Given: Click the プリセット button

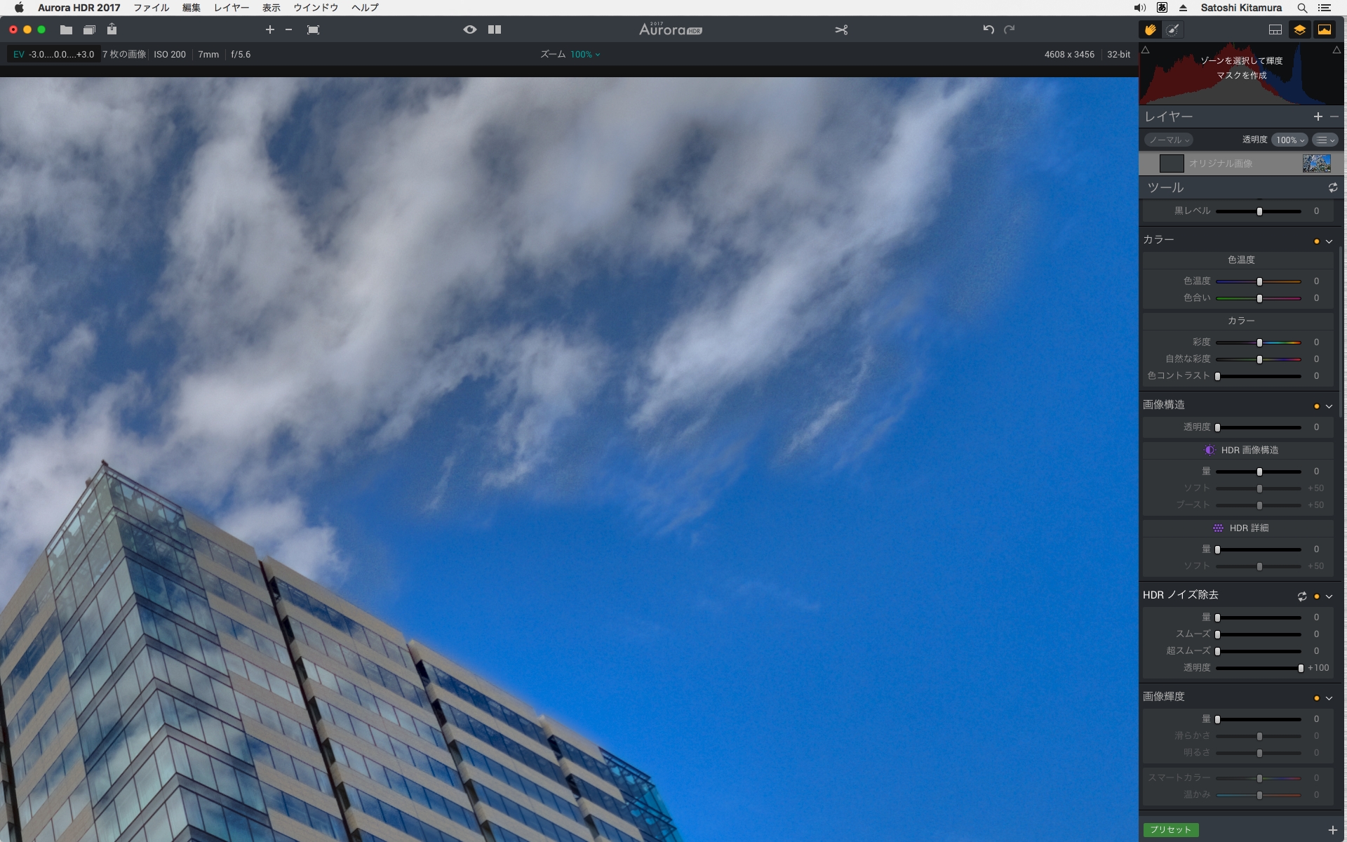Looking at the screenshot, I should pos(1170,829).
